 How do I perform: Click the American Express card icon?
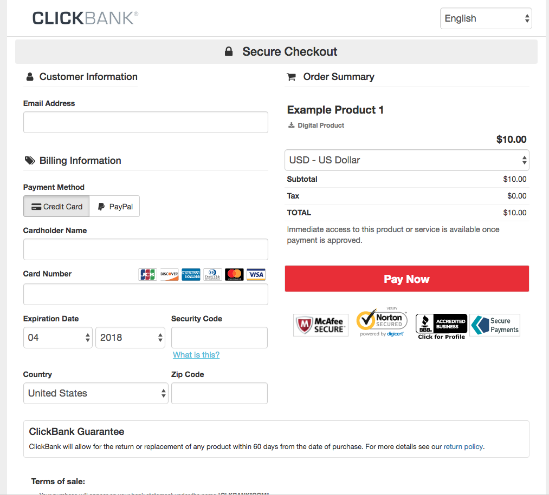pyautogui.click(x=191, y=274)
